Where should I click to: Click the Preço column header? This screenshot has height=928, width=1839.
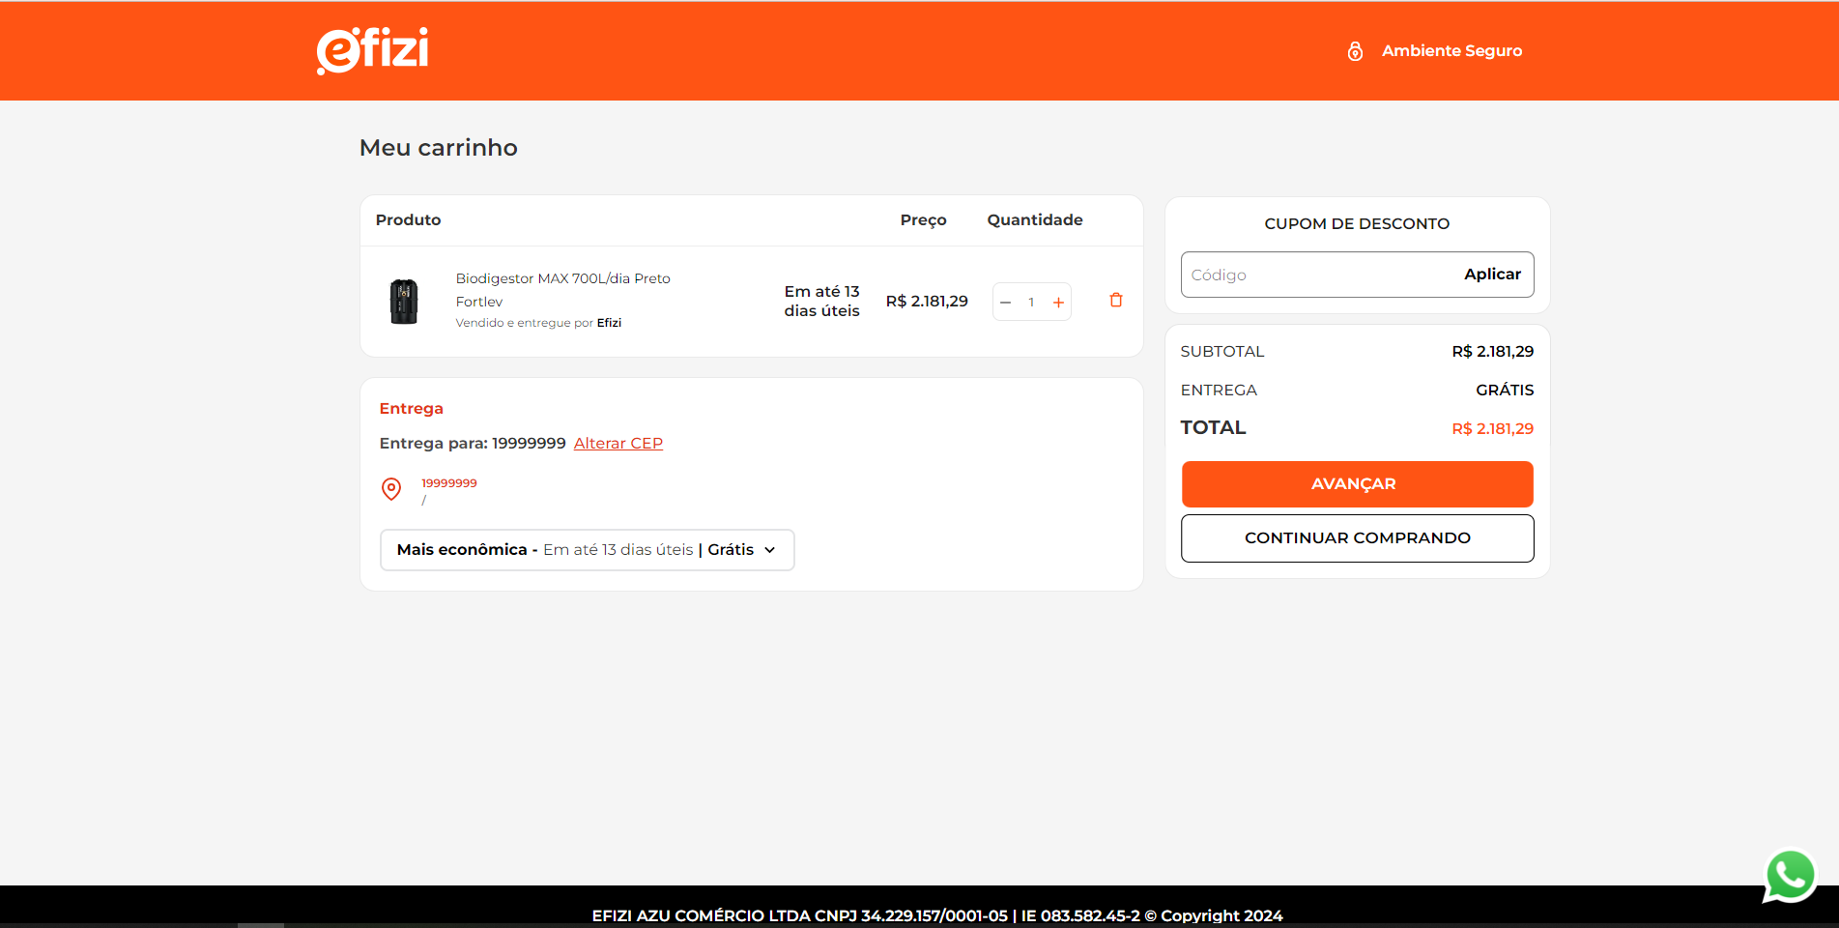point(924,220)
